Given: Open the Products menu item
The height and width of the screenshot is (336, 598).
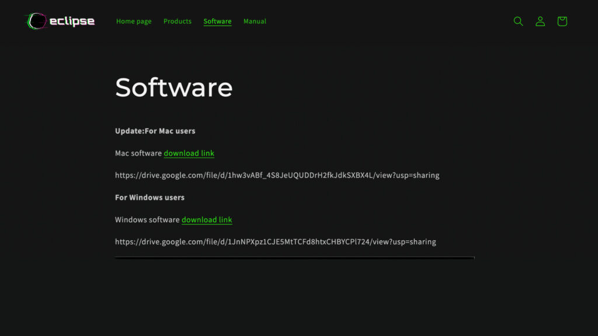Looking at the screenshot, I should (178, 22).
